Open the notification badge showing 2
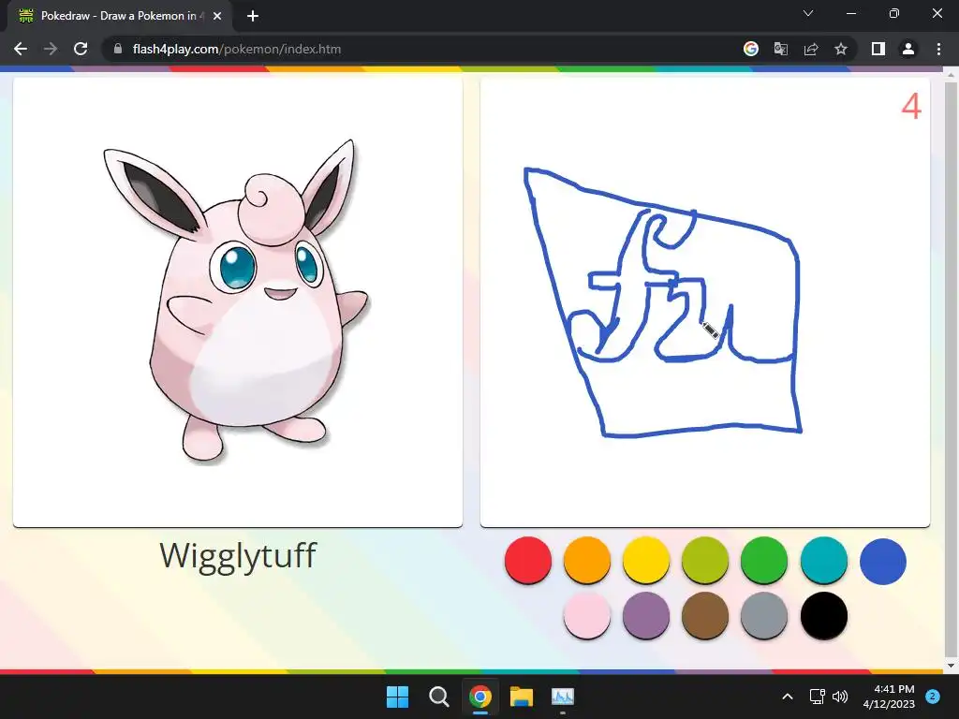Image resolution: width=959 pixels, height=719 pixels. click(933, 697)
